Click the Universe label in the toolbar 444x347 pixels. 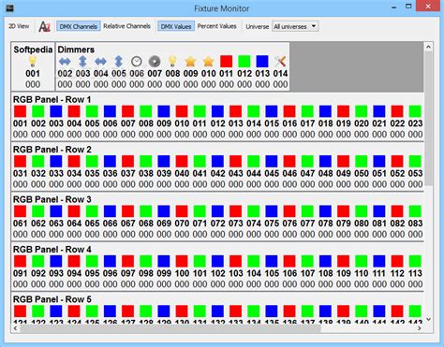(x=257, y=26)
